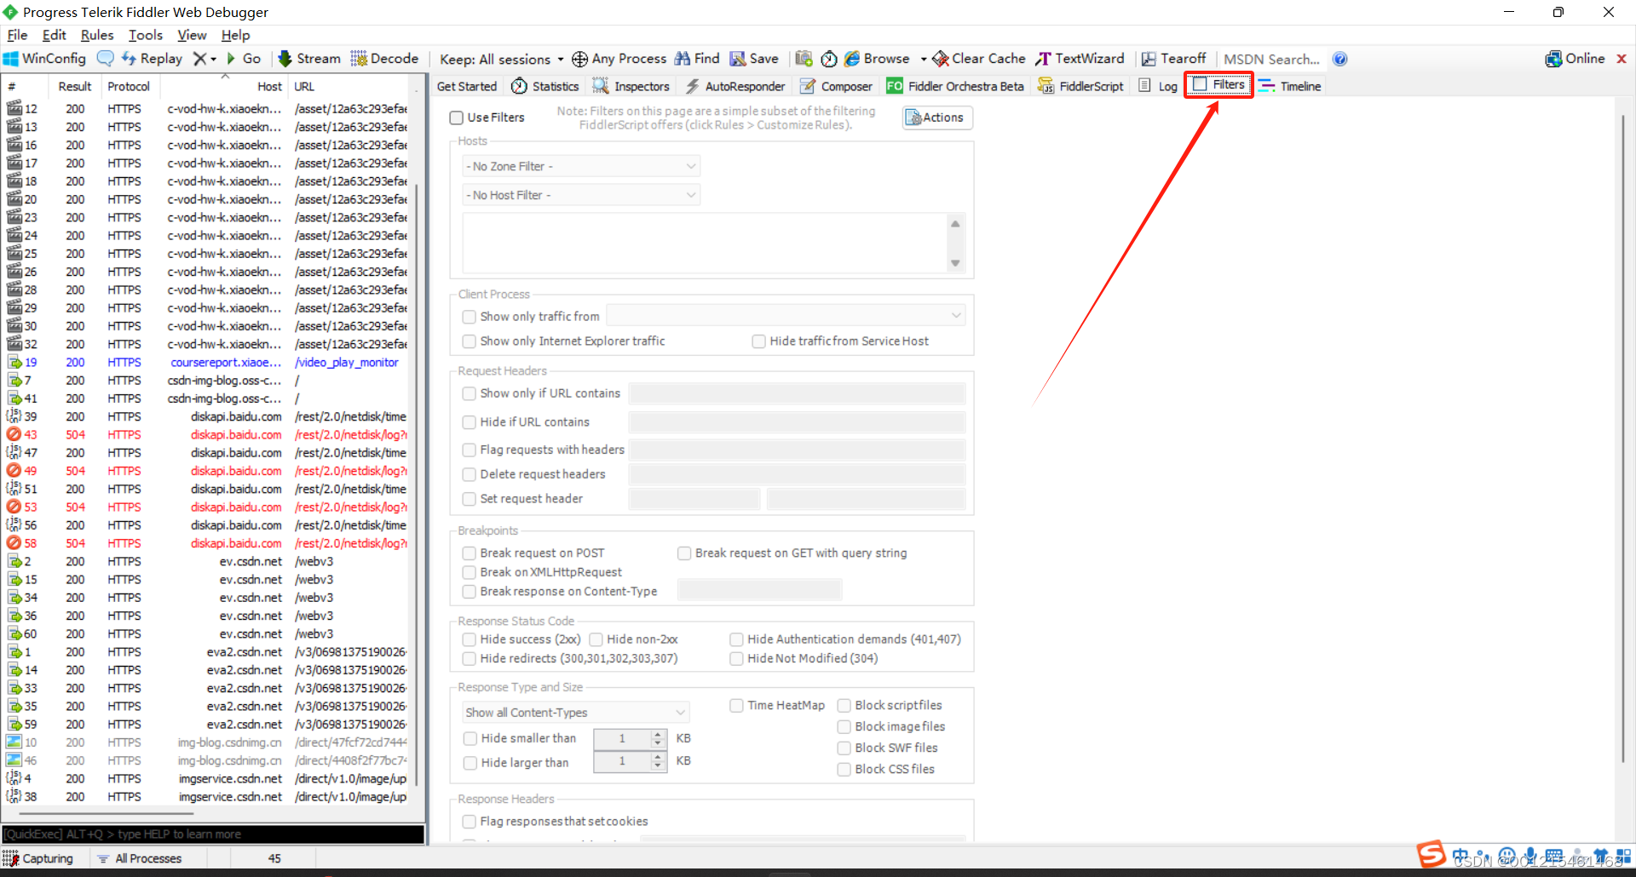The width and height of the screenshot is (1636, 877).
Task: Open the Rules menu
Action: (96, 35)
